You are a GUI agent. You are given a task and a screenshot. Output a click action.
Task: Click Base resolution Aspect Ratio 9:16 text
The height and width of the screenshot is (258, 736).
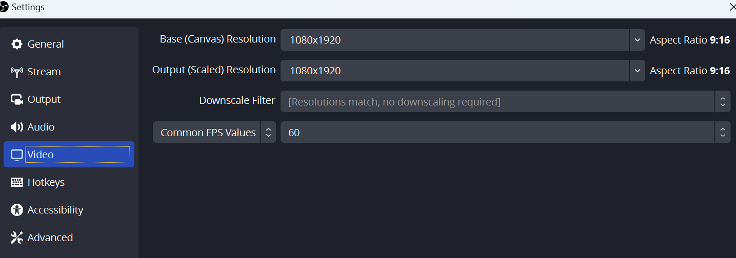(x=690, y=40)
